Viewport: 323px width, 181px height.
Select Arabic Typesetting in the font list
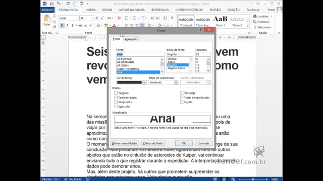pyautogui.click(x=128, y=69)
